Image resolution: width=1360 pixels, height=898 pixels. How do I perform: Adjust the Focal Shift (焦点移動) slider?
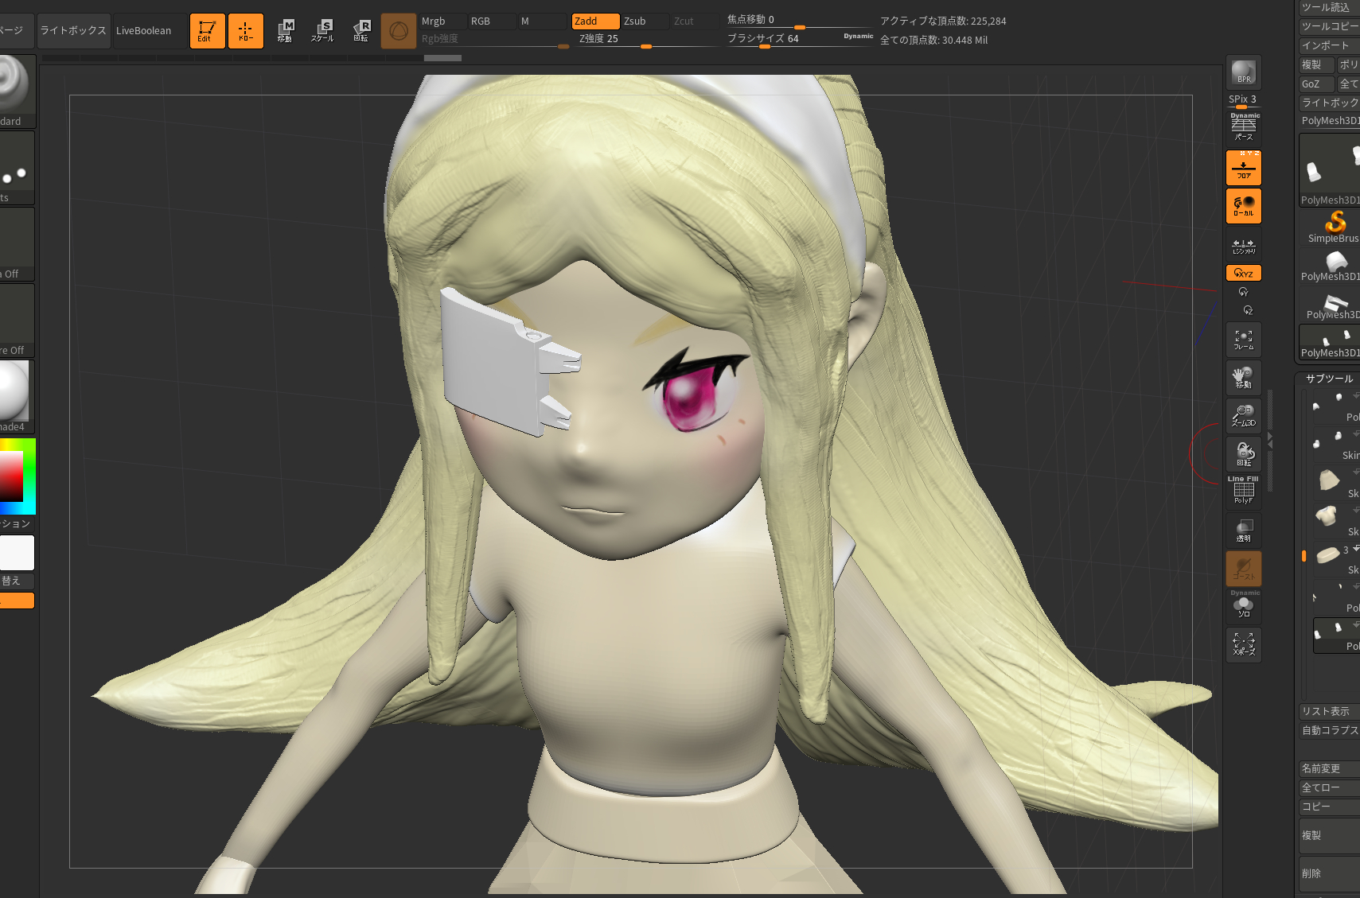click(799, 20)
